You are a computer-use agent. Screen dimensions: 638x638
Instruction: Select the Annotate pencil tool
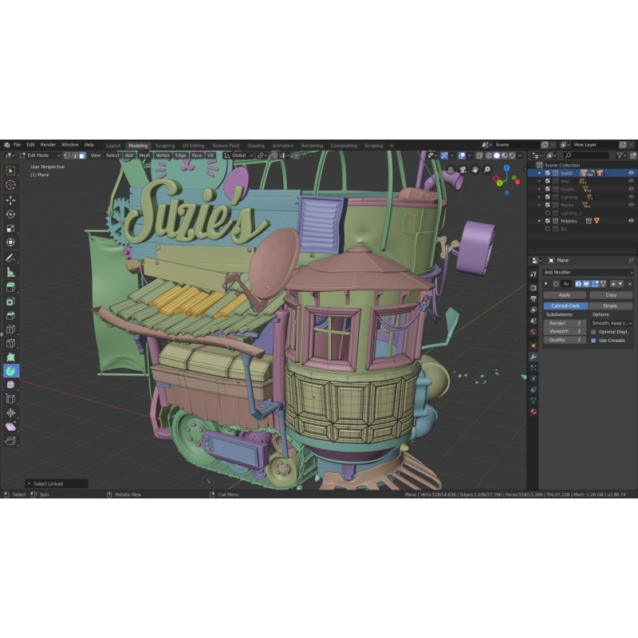click(x=11, y=258)
